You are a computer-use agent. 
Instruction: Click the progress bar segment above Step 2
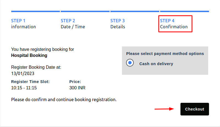point(85,11)
